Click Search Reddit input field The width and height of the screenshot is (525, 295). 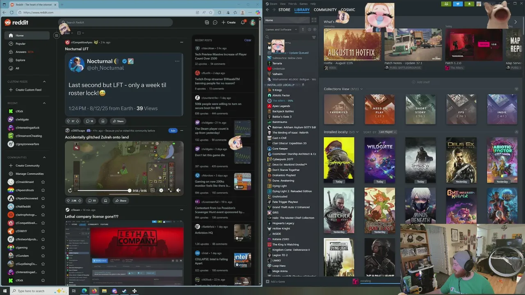[116, 23]
